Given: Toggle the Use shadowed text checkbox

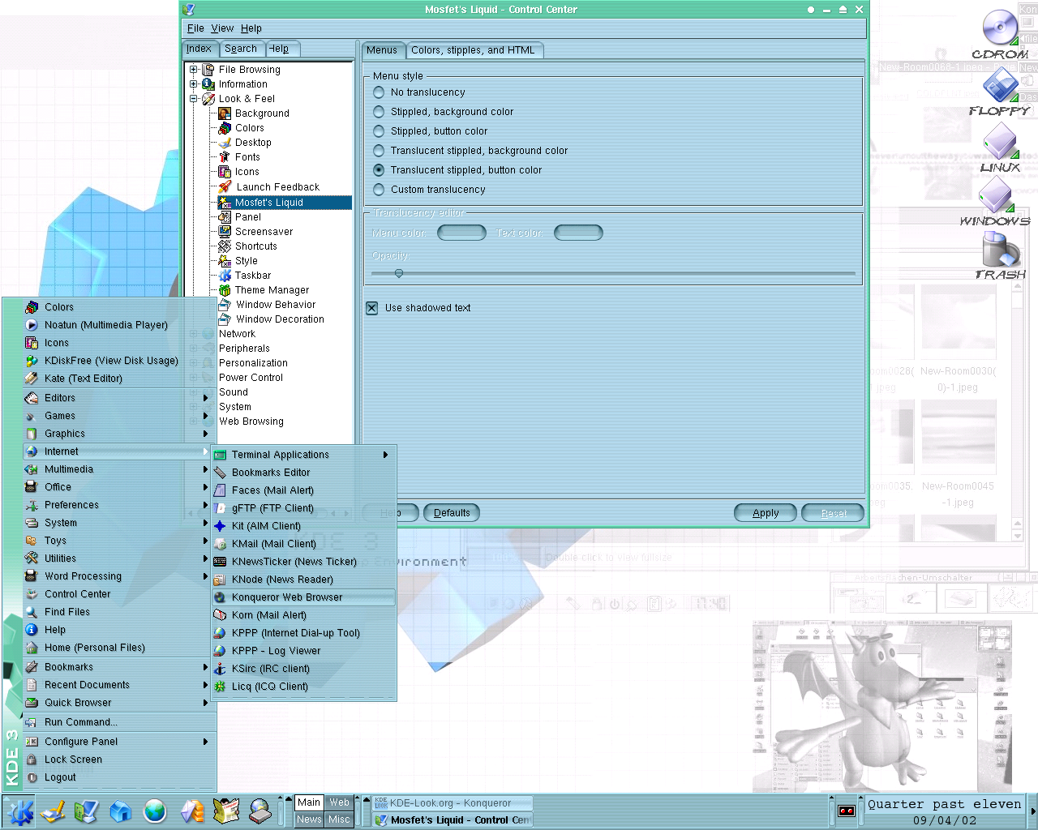Looking at the screenshot, I should [x=372, y=308].
